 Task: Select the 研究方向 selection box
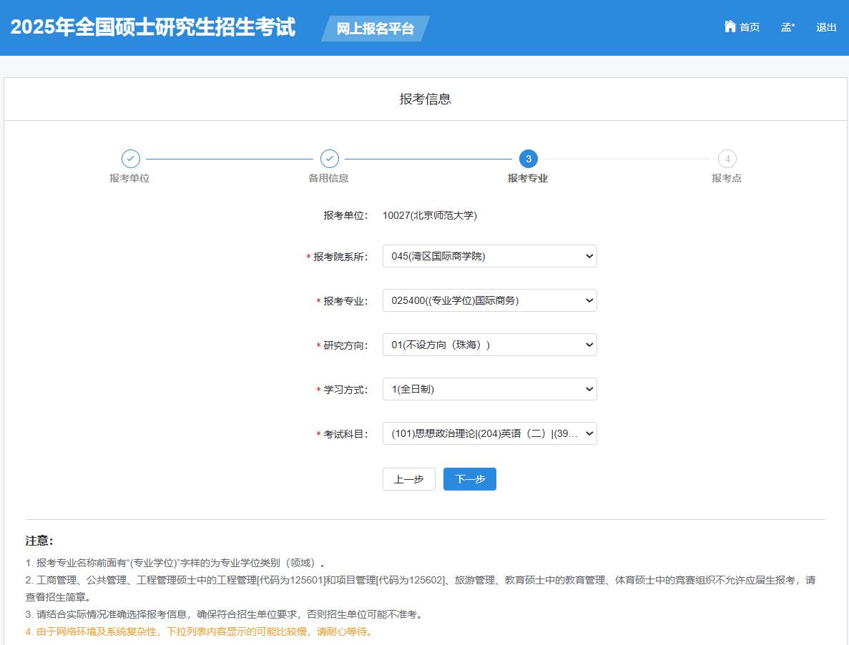(x=489, y=345)
